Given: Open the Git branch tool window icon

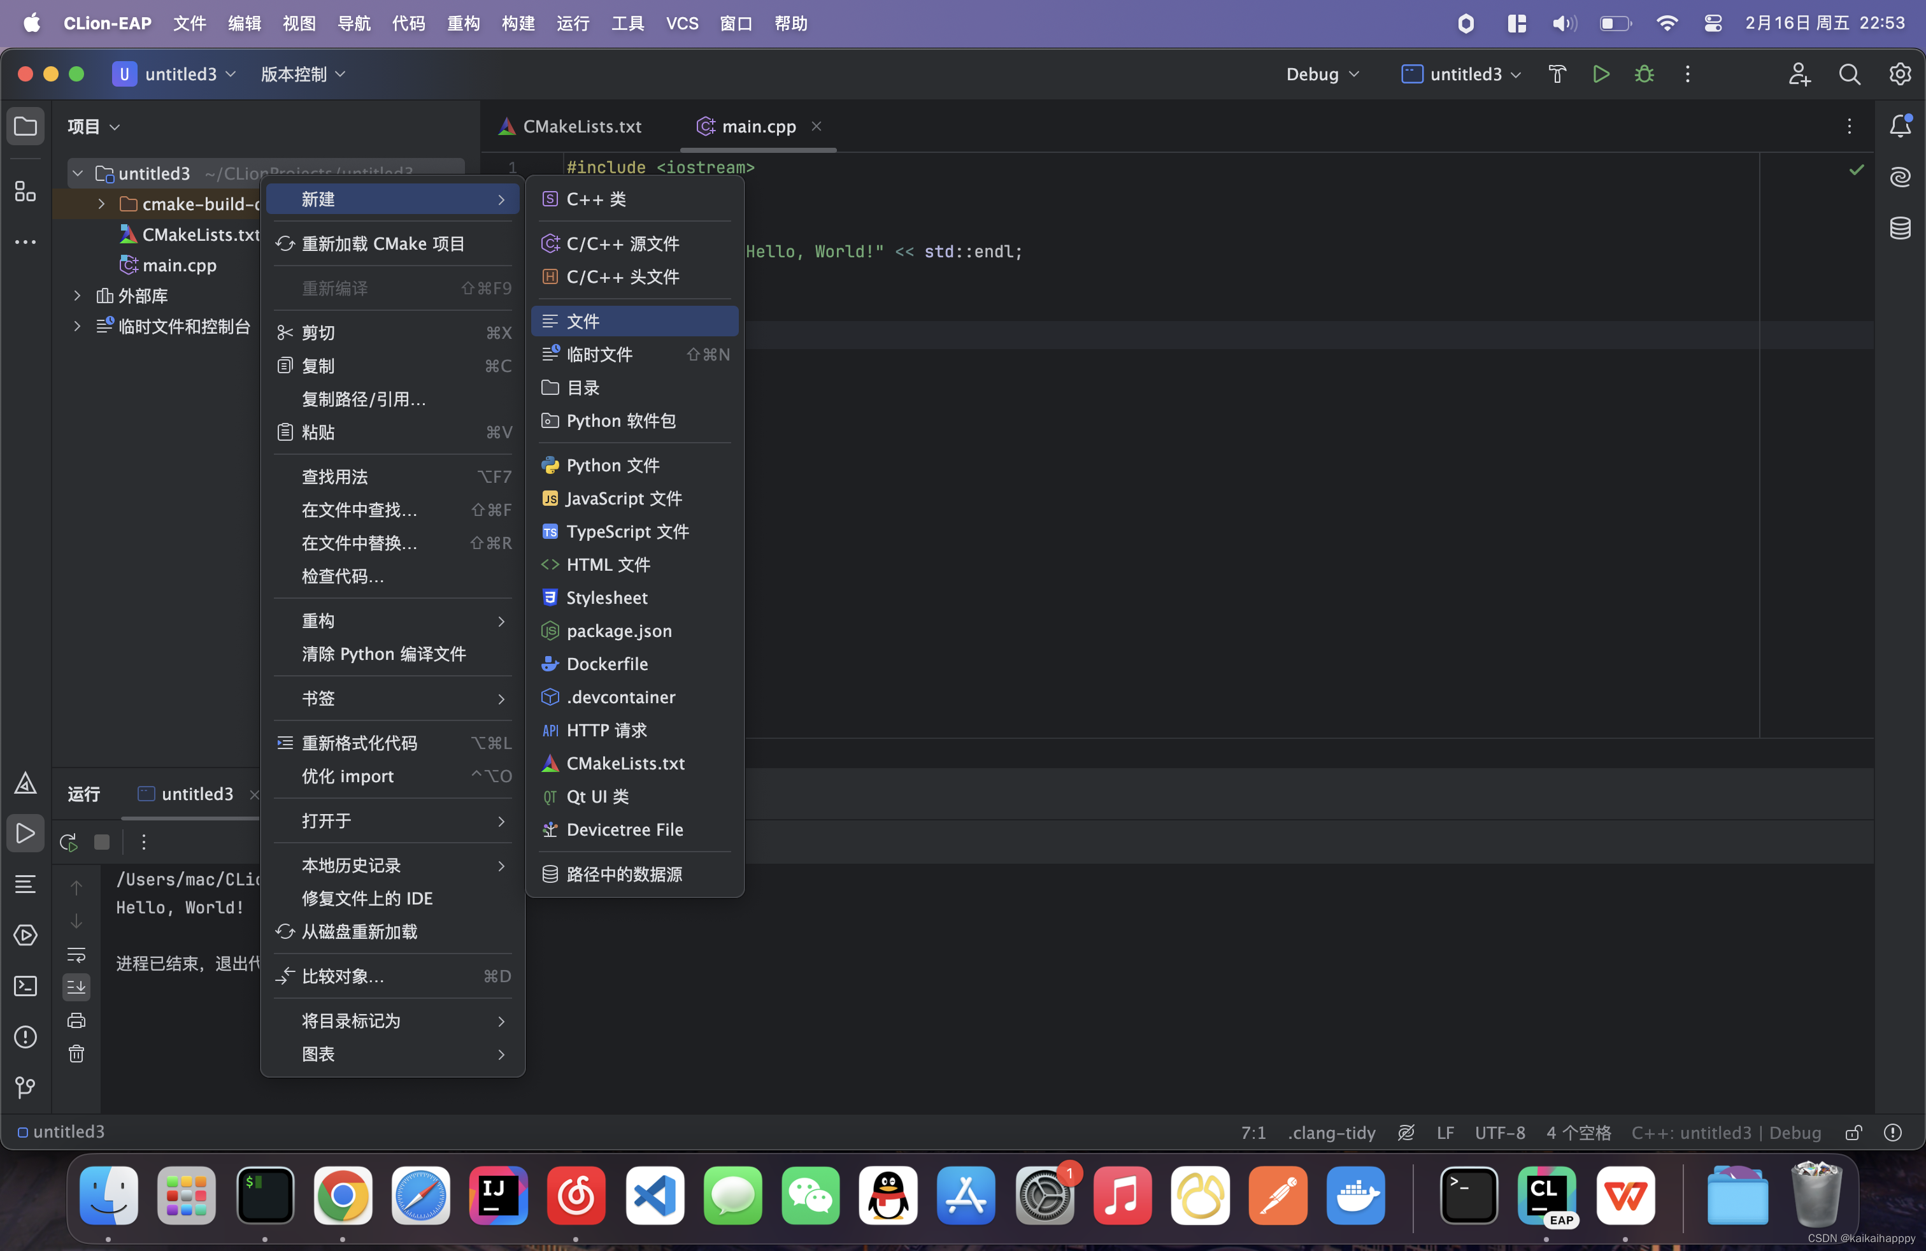Looking at the screenshot, I should pos(25,1087).
